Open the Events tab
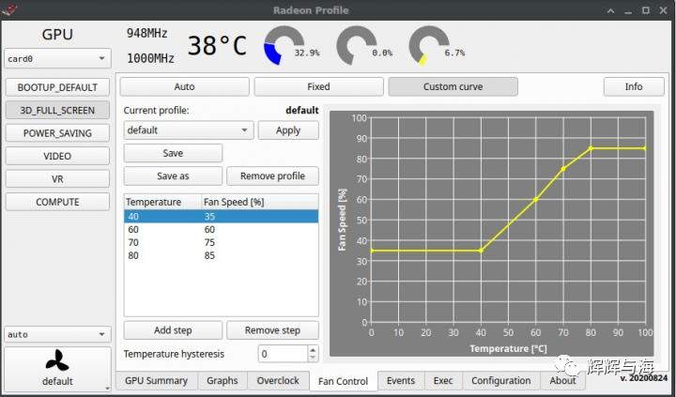 [x=401, y=381]
